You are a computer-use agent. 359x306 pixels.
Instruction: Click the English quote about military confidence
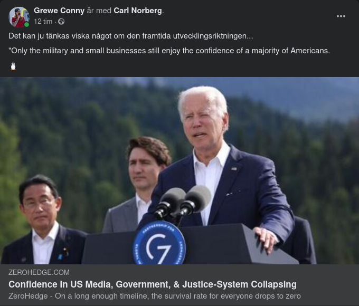tap(169, 51)
